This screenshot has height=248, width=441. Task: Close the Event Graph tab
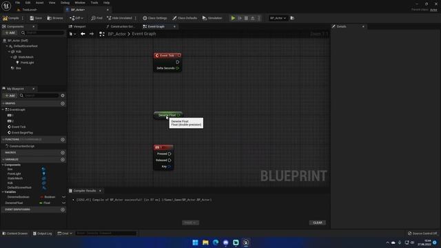174,26
